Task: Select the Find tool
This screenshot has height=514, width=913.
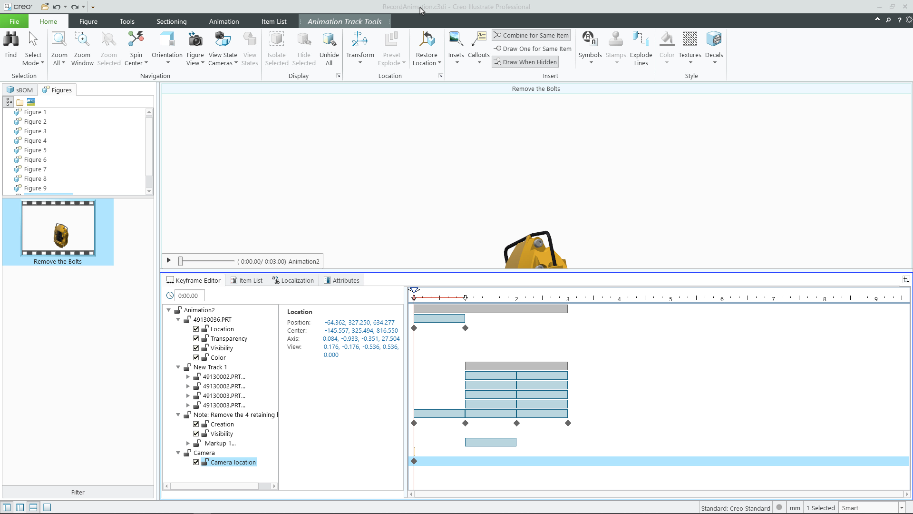Action: [x=11, y=45]
